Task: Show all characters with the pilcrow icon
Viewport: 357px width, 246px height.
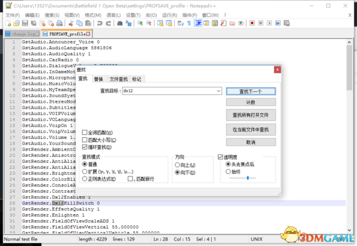Action: (189, 23)
